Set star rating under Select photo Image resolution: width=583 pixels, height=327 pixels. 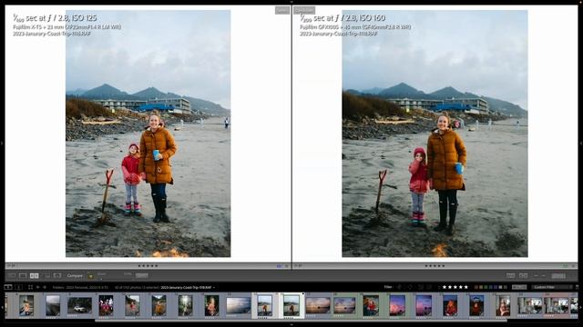tap(148, 266)
